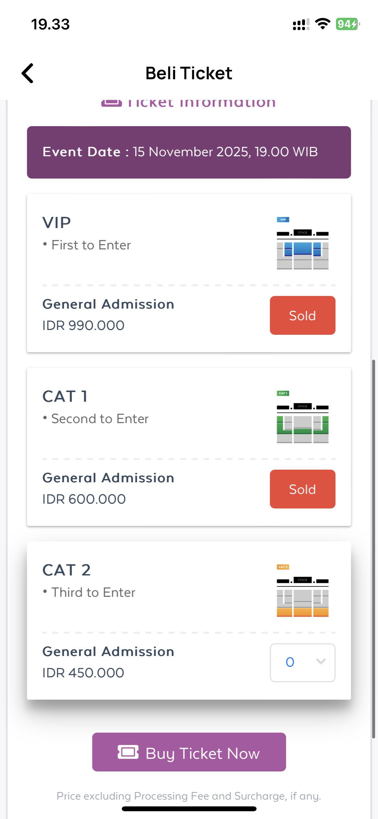378x819 pixels.
Task: Click the CAT 2 dropdown chevron arrow
Action: pyautogui.click(x=320, y=662)
